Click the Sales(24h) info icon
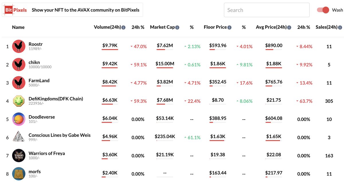This screenshot has height=182, width=344. coord(340,28)
